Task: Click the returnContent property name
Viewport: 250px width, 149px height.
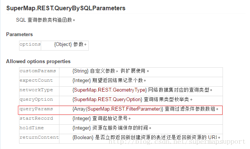Action: pyautogui.click(x=39, y=137)
